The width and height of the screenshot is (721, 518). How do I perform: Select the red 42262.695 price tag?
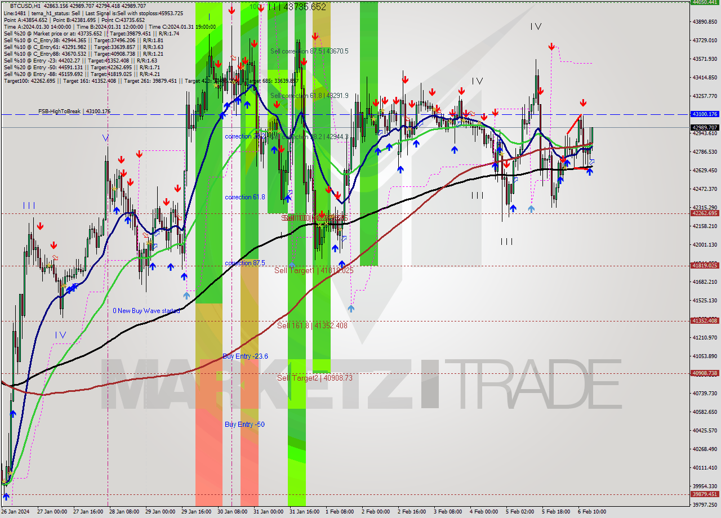pyautogui.click(x=705, y=213)
